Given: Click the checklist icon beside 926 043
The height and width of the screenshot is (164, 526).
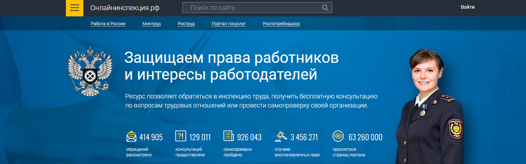Looking at the screenshot, I should coord(228,136).
